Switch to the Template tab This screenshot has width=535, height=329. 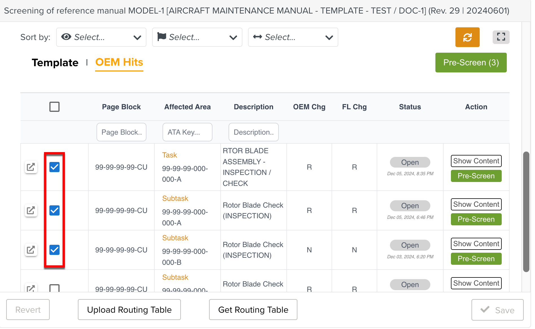(55, 63)
